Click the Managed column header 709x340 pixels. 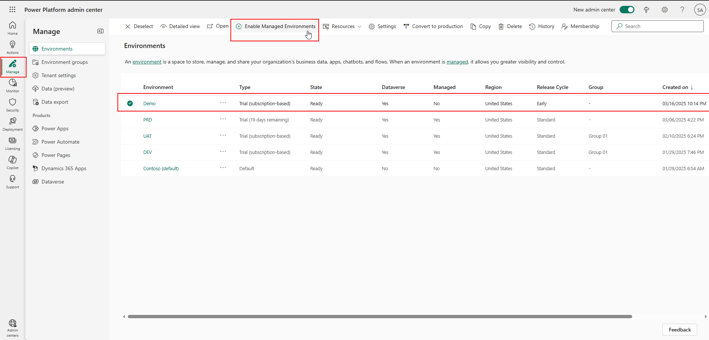tap(445, 87)
